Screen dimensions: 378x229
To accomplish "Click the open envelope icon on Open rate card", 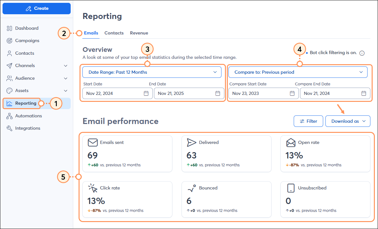I will 291,142.
